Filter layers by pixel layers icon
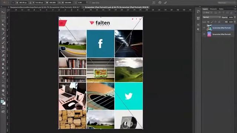The height and width of the screenshot is (133, 237). click(216, 13)
